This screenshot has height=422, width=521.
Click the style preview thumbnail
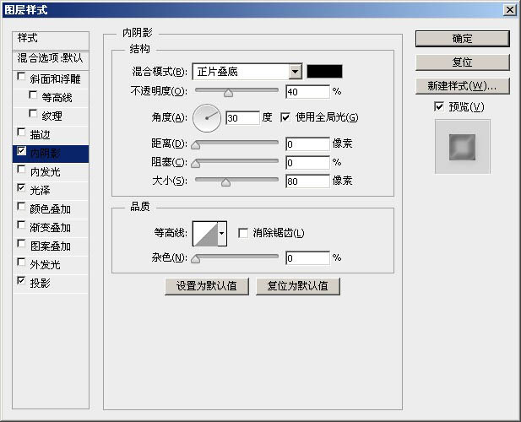pos(462,146)
